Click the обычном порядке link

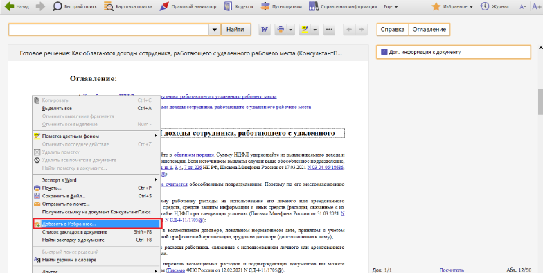pos(194,155)
